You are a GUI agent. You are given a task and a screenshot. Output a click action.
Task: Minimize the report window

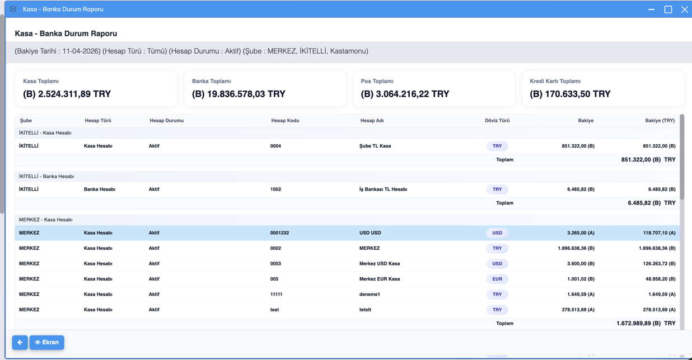(x=651, y=9)
